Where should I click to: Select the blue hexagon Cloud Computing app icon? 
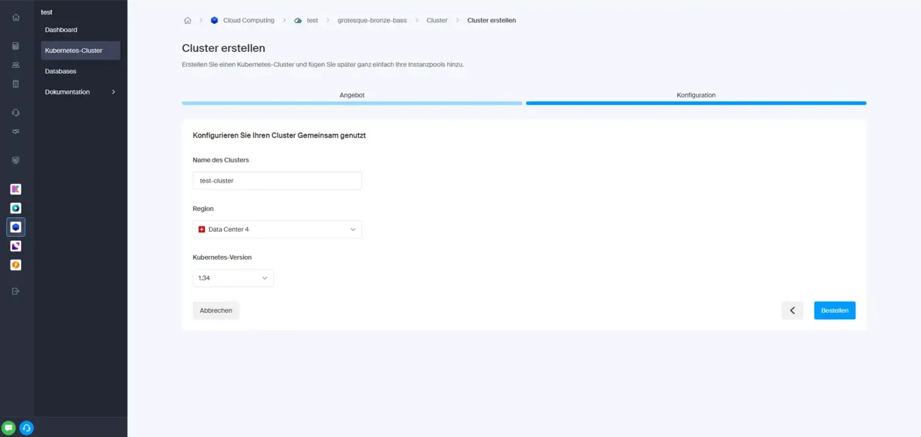coord(16,227)
